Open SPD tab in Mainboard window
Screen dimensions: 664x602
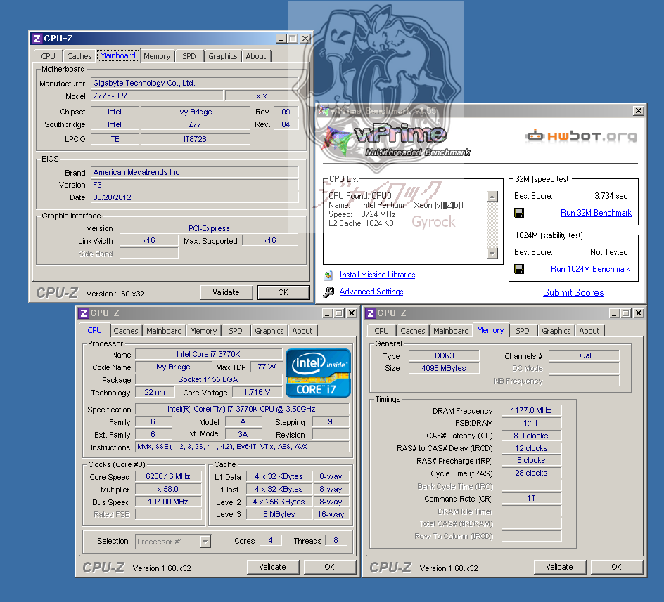click(189, 56)
